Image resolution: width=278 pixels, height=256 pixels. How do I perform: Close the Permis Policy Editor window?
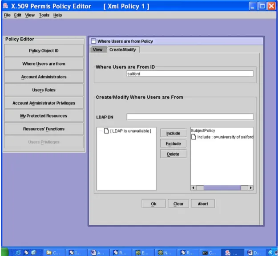[272, 6]
